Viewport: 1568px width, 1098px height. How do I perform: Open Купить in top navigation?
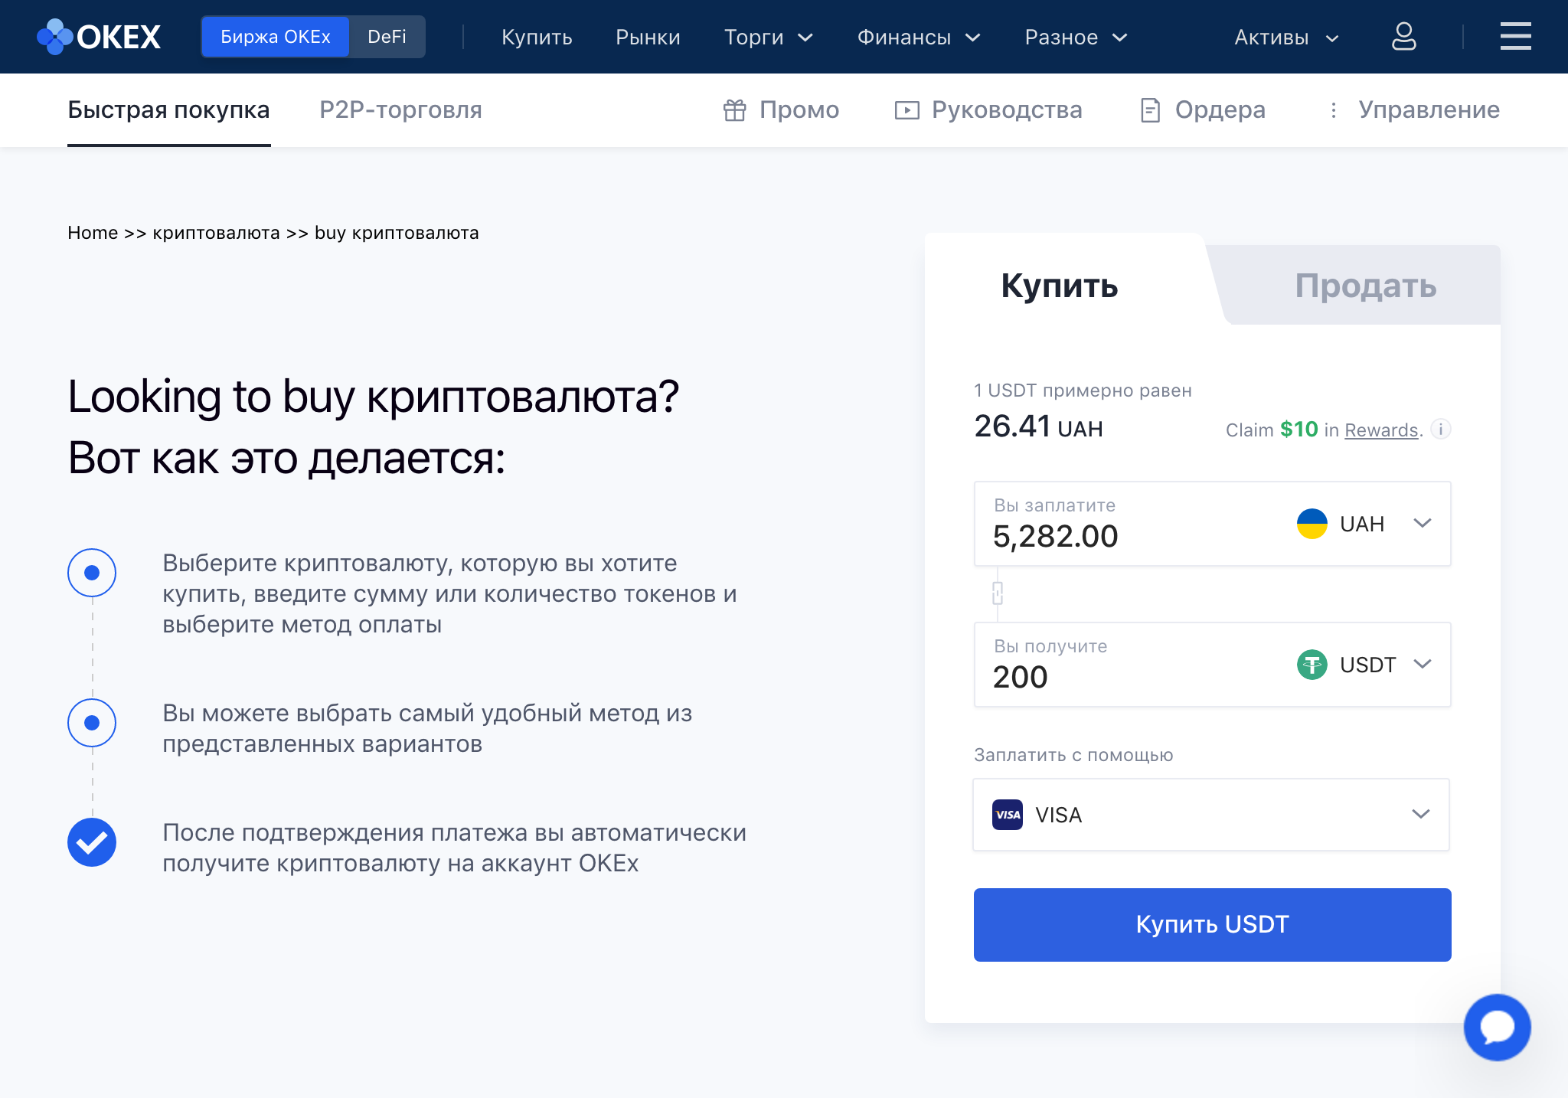537,38
